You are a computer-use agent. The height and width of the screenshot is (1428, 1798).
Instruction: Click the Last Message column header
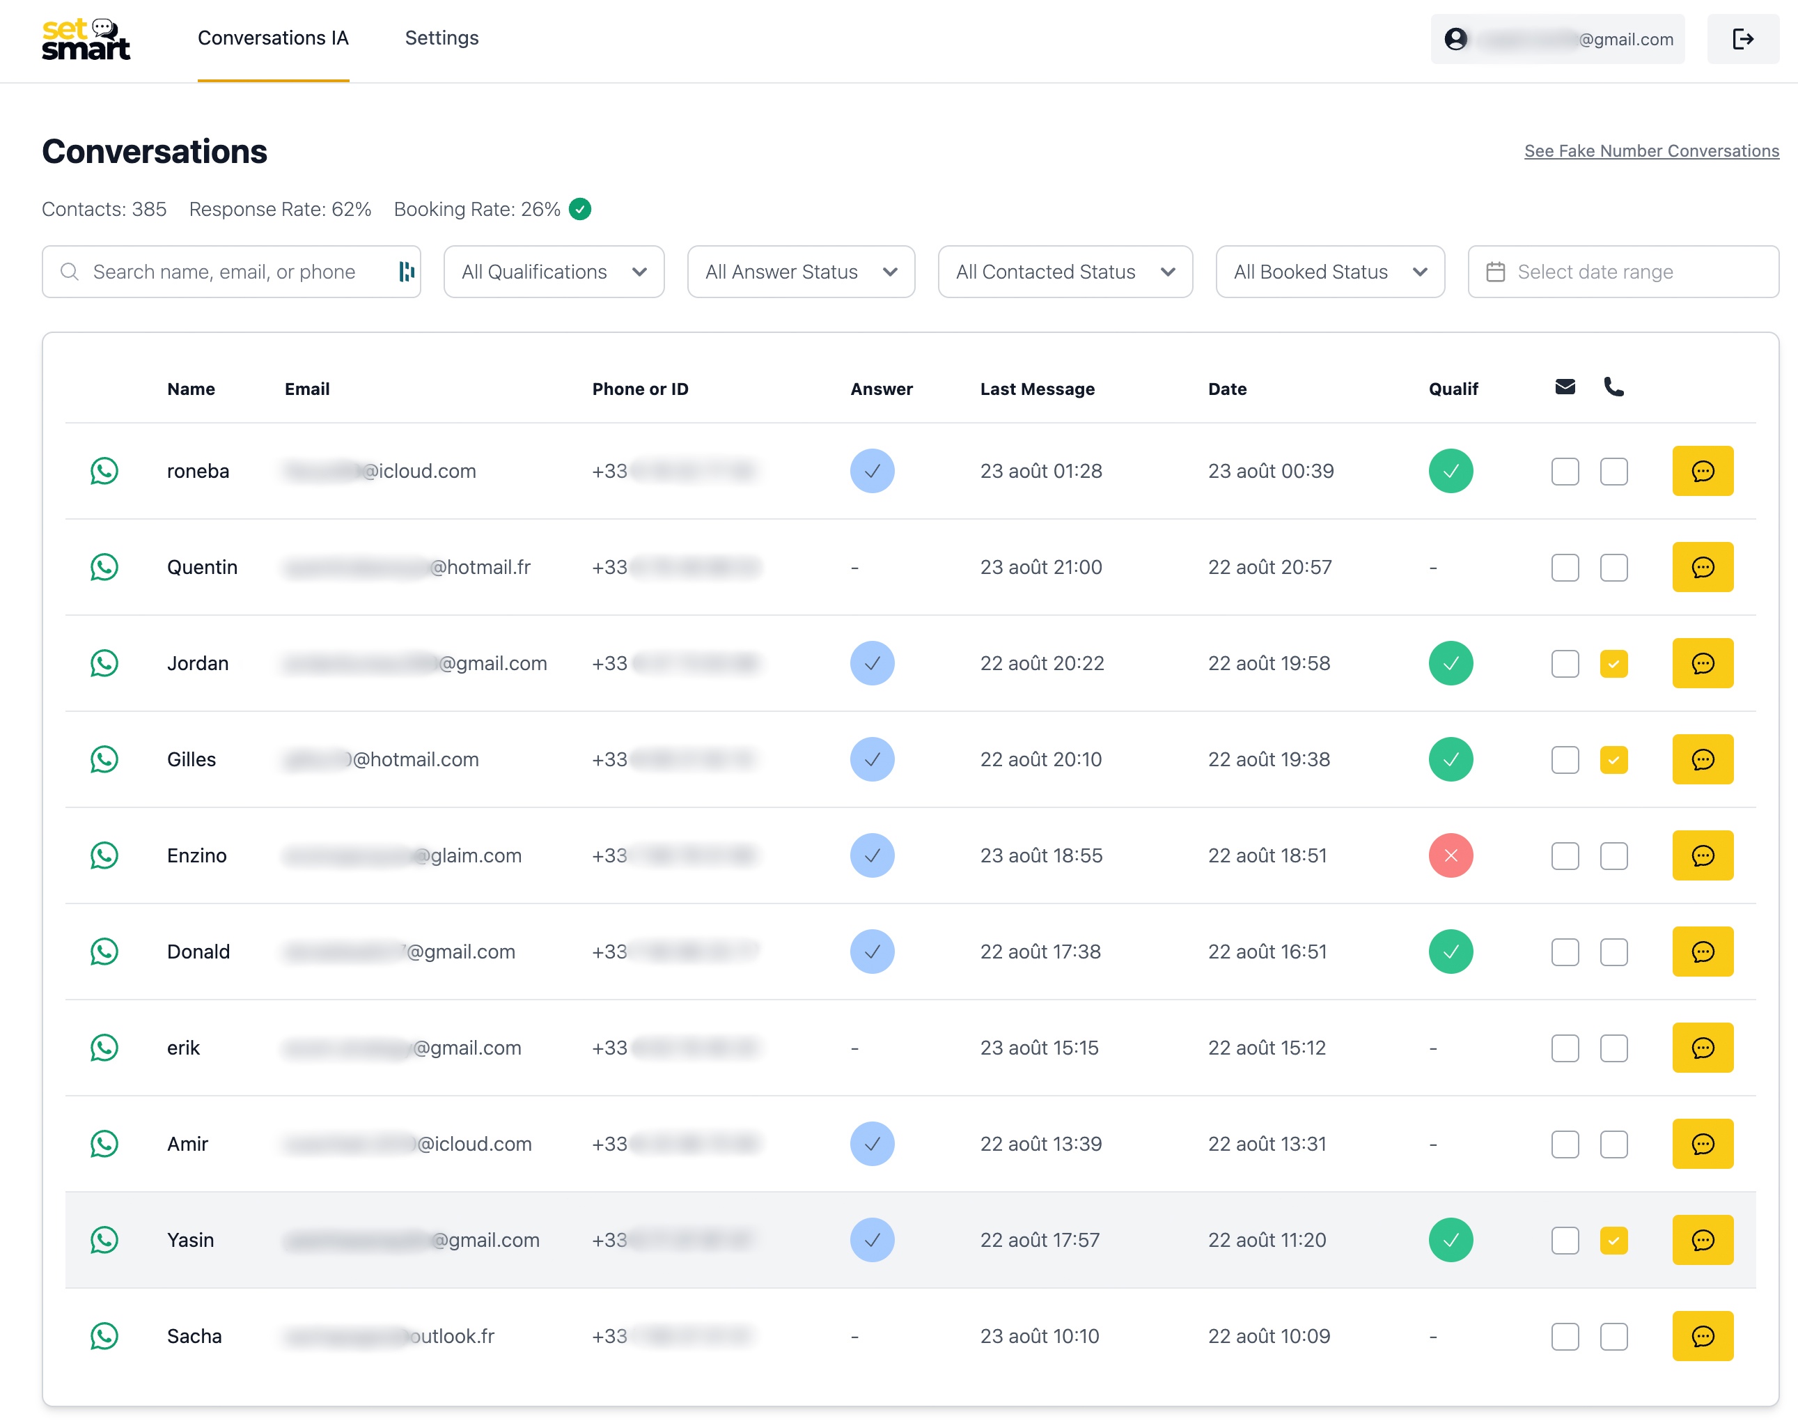click(1037, 389)
